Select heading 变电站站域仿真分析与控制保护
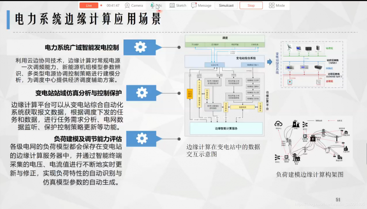367x209 pixels. [x=79, y=93]
